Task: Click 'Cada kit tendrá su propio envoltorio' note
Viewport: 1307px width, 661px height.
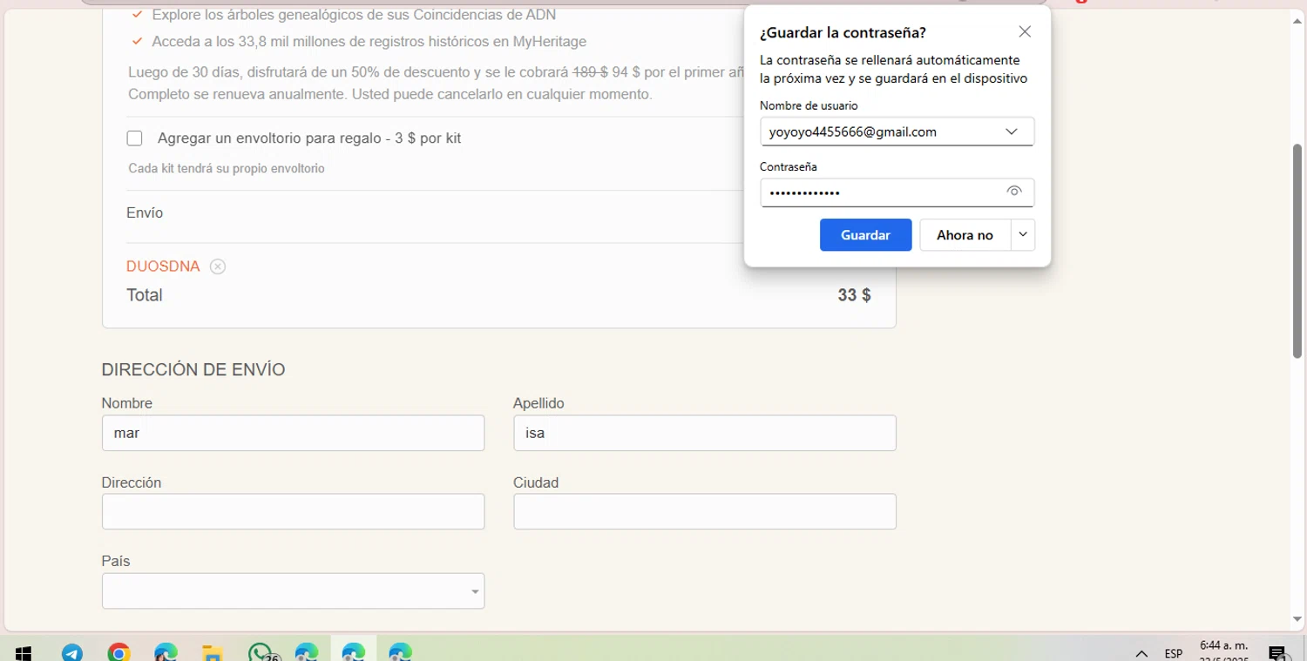Action: pos(227,168)
